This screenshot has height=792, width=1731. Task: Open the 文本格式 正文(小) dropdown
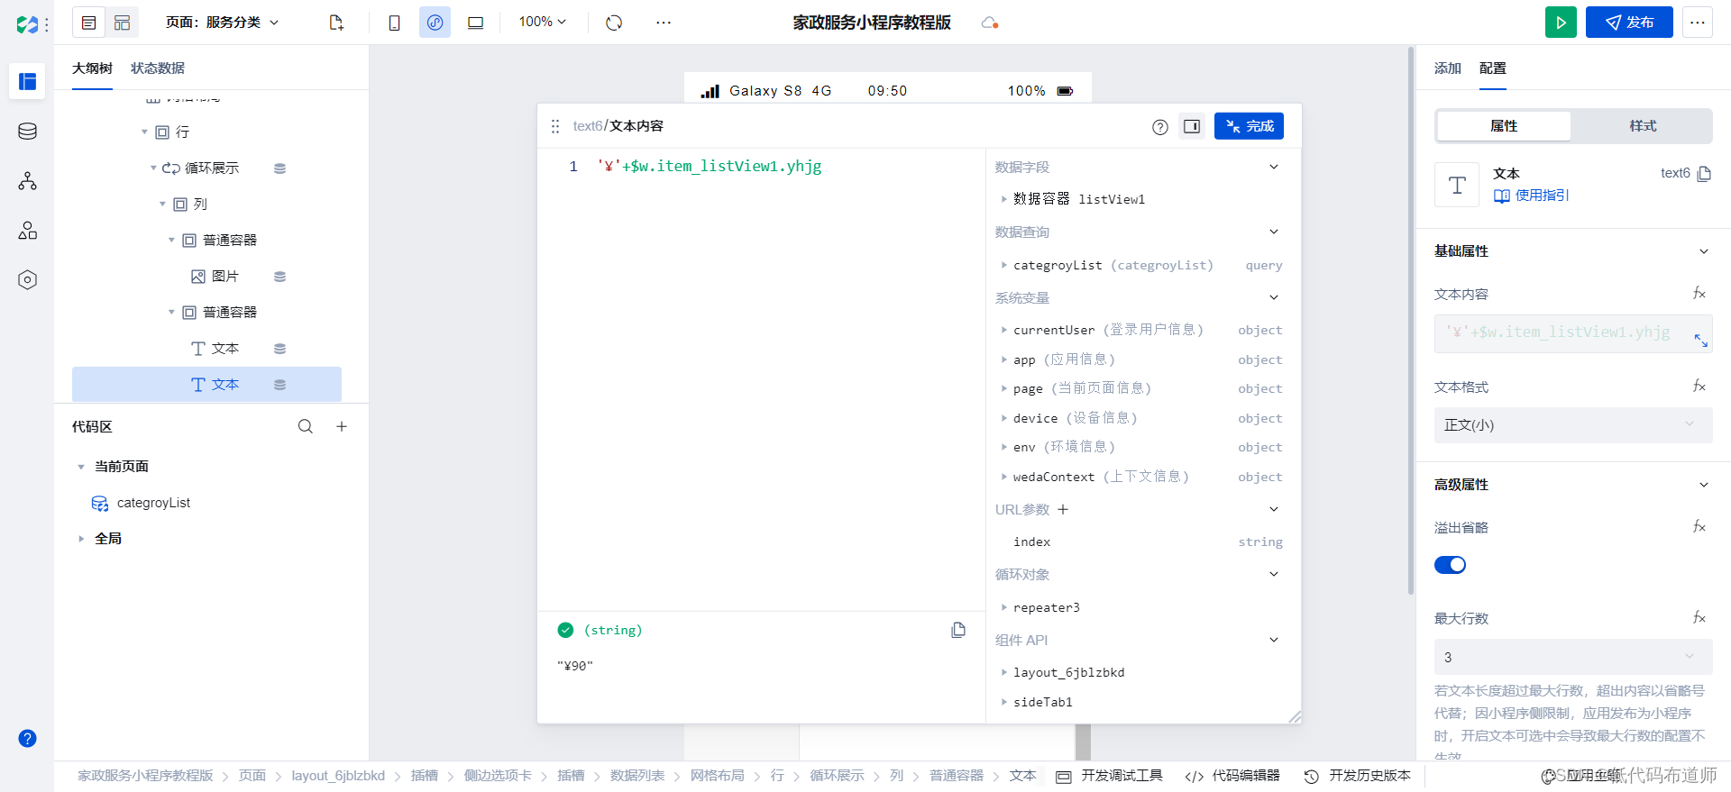(1573, 425)
